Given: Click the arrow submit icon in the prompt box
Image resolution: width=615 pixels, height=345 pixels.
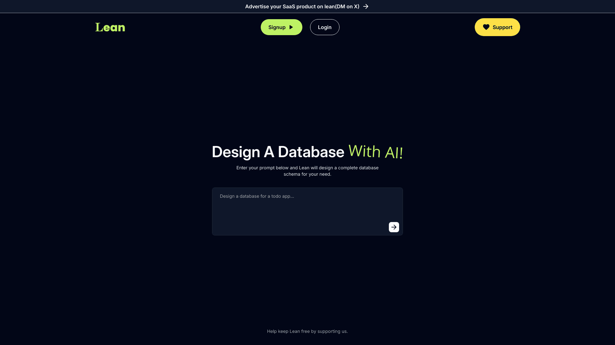Looking at the screenshot, I should [x=394, y=227].
